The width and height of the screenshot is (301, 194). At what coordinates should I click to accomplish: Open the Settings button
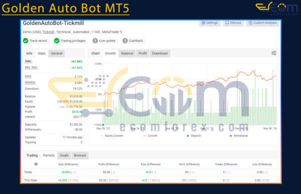(210, 23)
